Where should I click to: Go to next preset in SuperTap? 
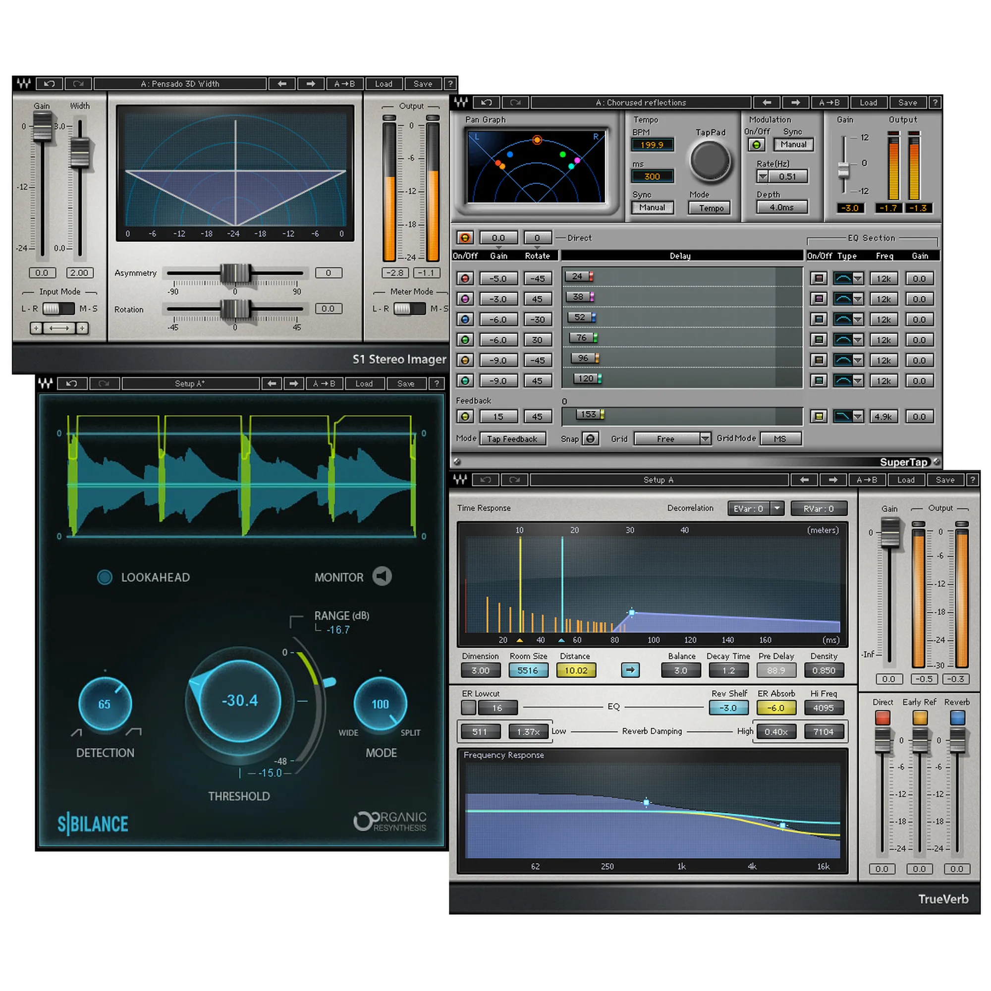(796, 103)
